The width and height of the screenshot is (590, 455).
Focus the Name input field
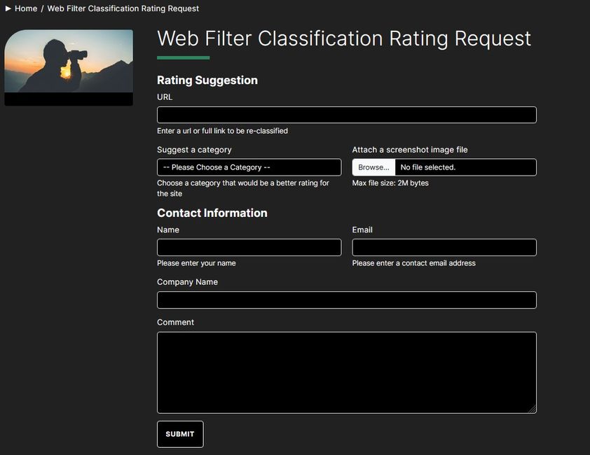tap(249, 247)
